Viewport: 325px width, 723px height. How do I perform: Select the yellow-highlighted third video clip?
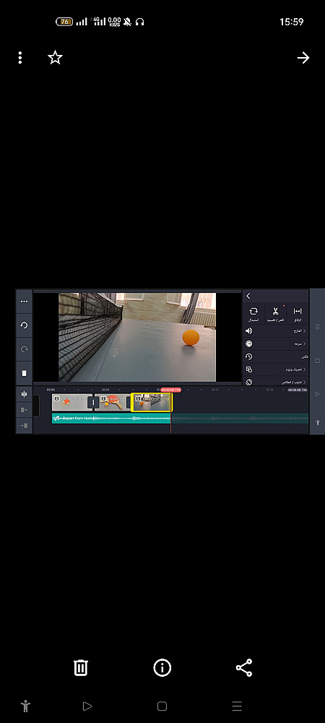(x=152, y=402)
